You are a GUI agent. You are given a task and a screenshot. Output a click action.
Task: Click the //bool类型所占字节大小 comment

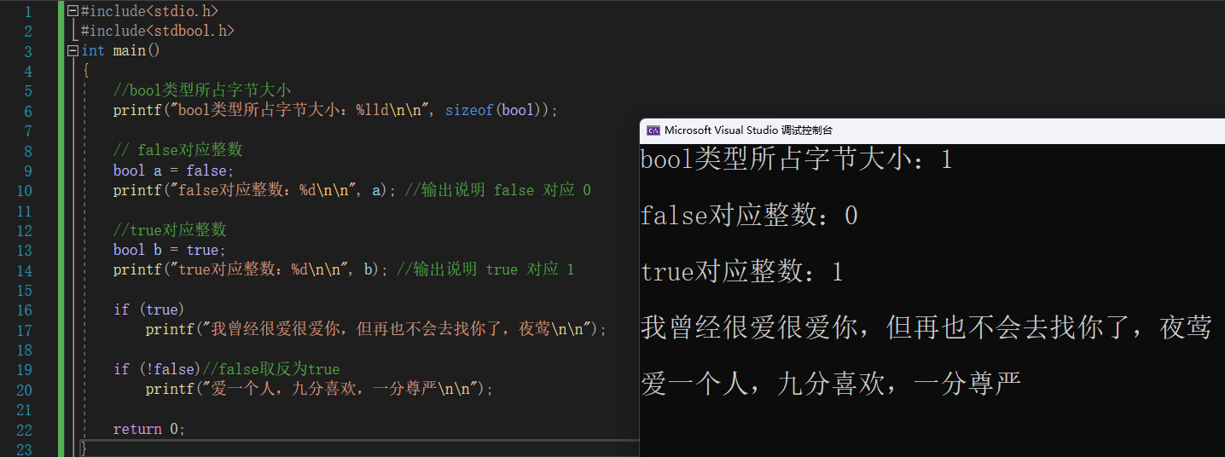202,90
